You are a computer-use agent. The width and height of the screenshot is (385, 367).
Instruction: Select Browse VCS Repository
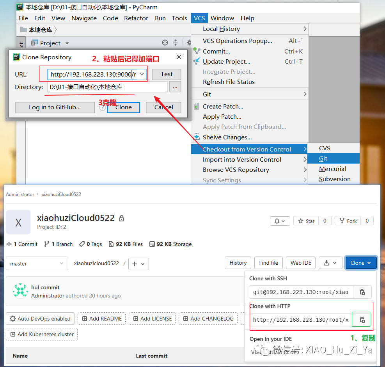click(249, 169)
